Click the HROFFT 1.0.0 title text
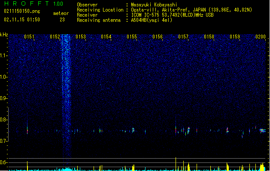The image size is (270, 171). click(x=33, y=3)
